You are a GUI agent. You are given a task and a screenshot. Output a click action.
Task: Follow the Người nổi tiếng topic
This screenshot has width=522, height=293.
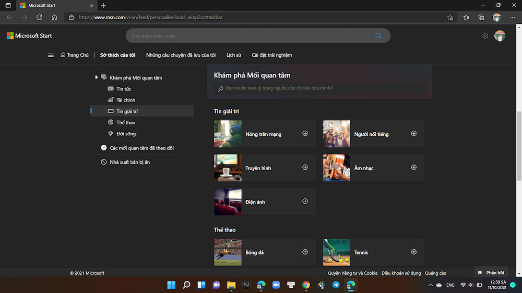pyautogui.click(x=414, y=134)
